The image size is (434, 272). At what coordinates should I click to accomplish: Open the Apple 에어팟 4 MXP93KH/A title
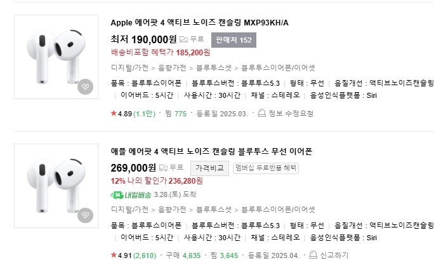tap(199, 23)
